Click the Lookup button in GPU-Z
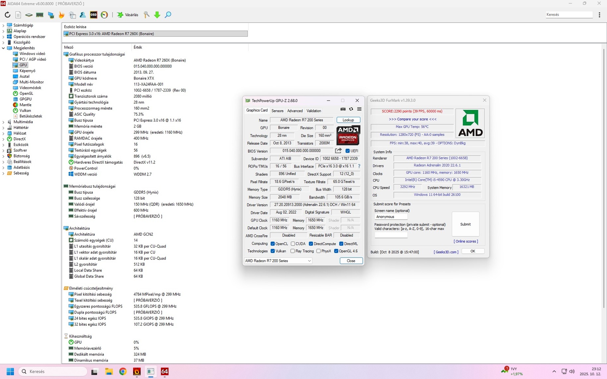607x379 pixels. pos(348,120)
